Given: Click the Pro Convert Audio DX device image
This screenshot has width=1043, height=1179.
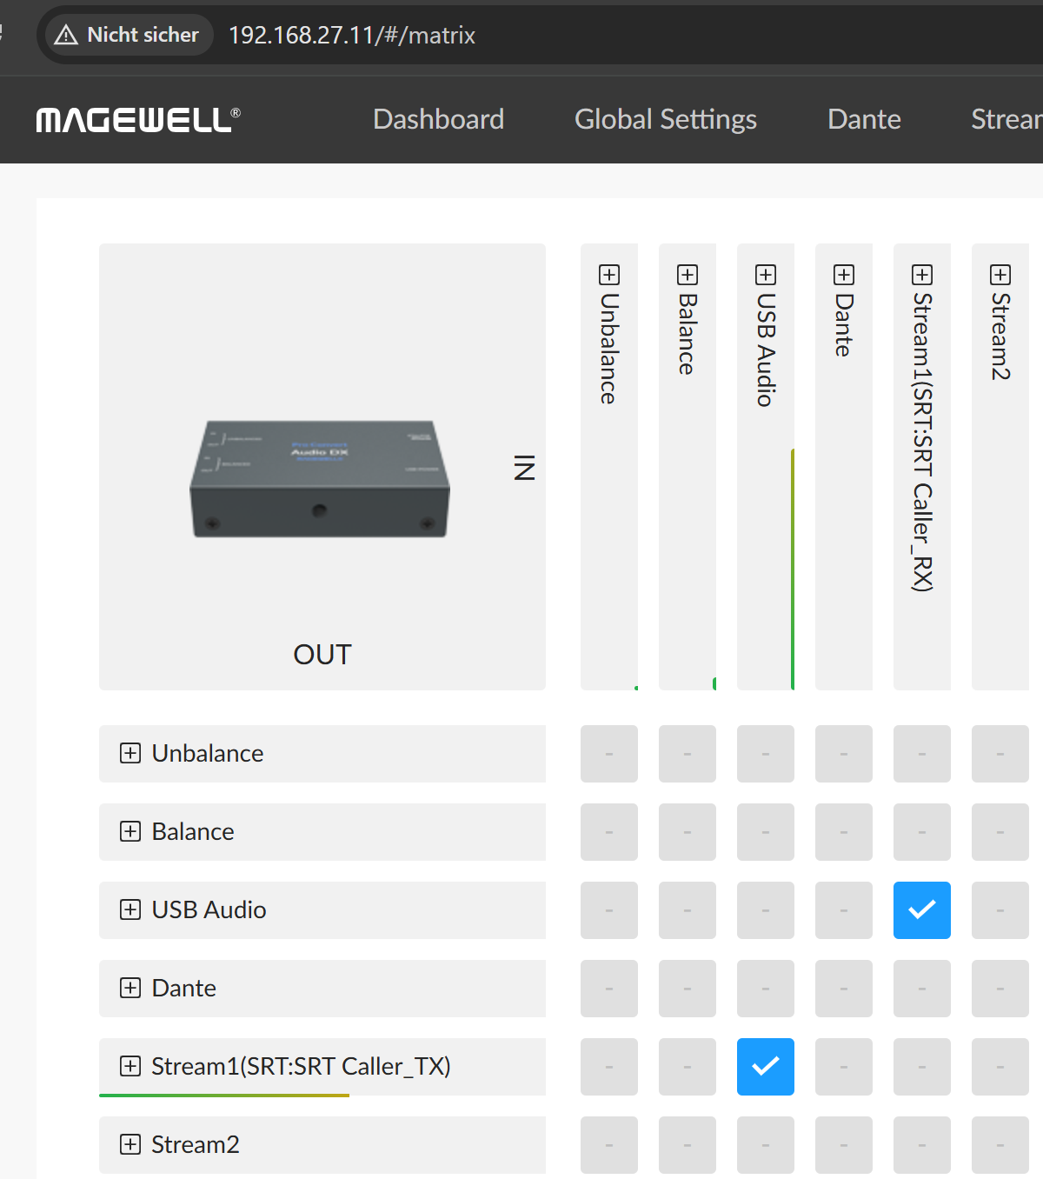Looking at the screenshot, I should tap(320, 479).
